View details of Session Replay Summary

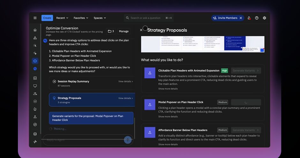(125, 81)
